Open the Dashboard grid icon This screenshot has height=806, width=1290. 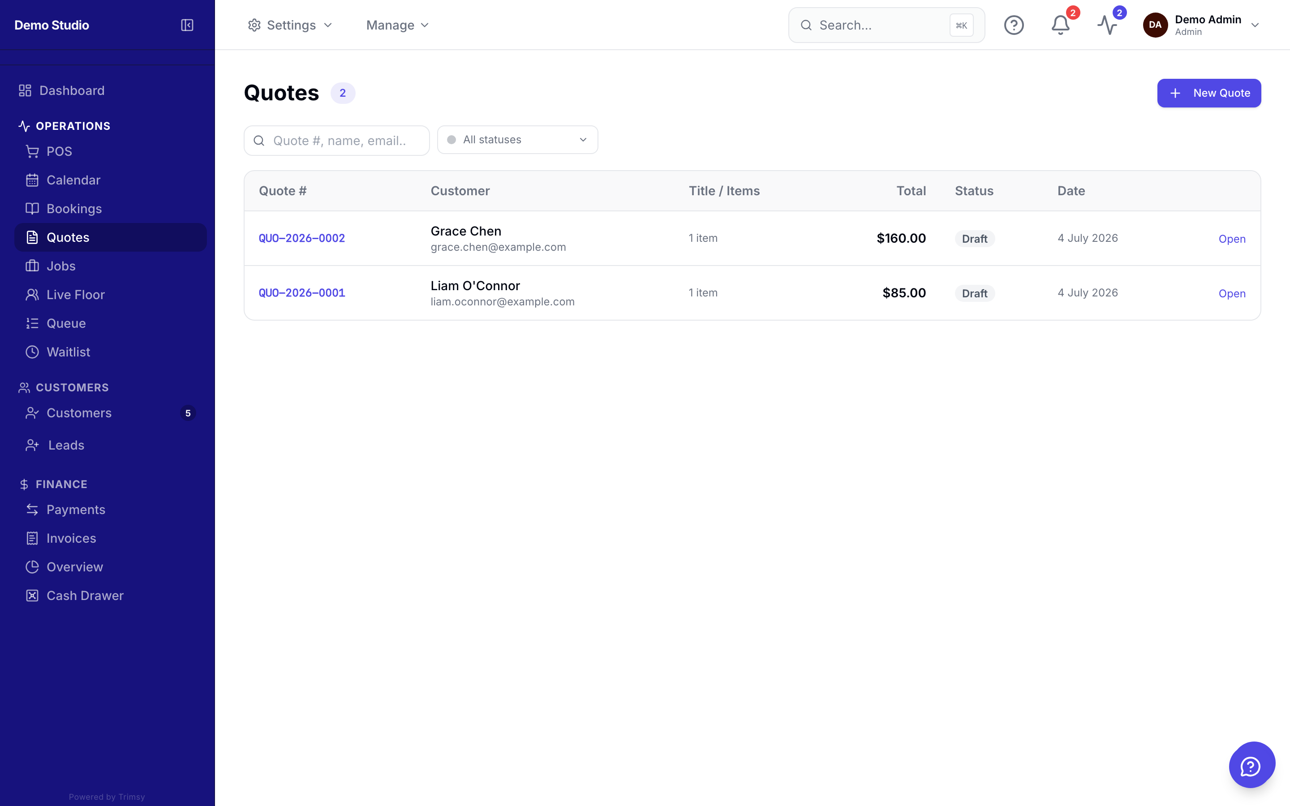point(25,90)
